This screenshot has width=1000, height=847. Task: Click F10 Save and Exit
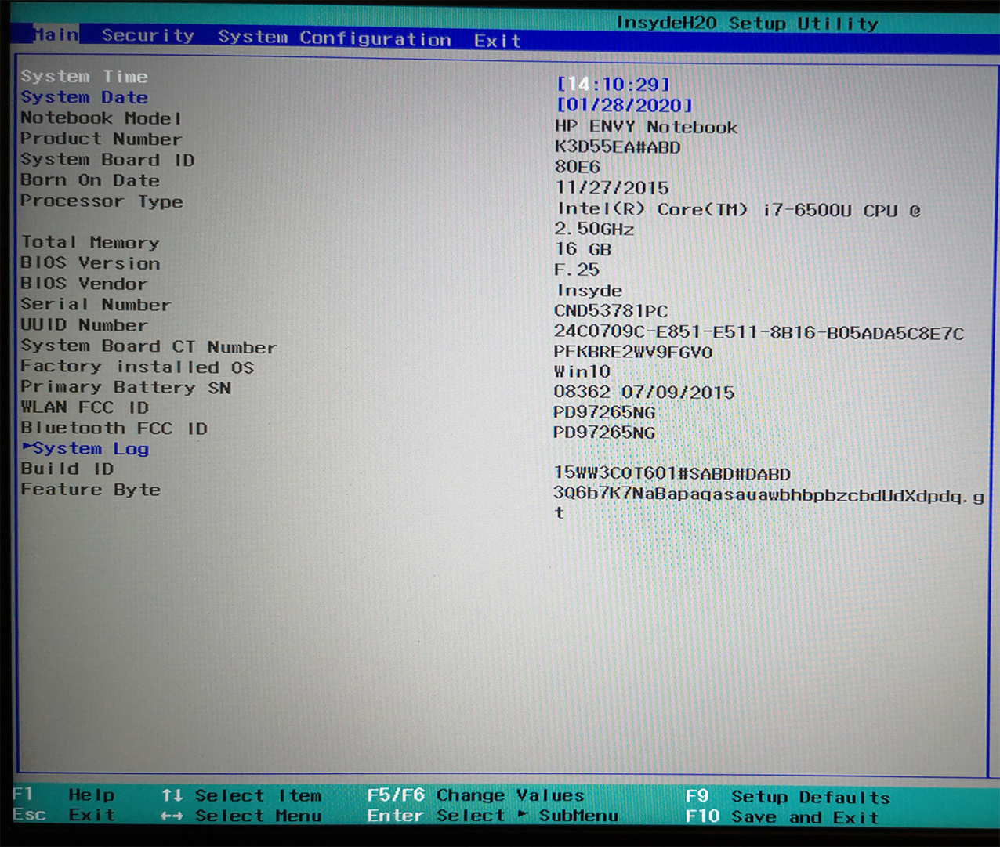(781, 817)
